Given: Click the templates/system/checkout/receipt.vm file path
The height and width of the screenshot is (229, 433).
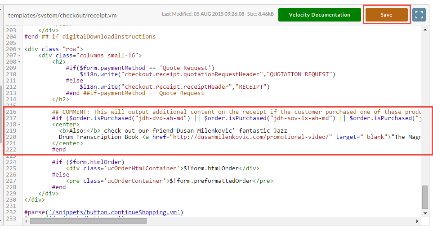Looking at the screenshot, I should coord(62,15).
